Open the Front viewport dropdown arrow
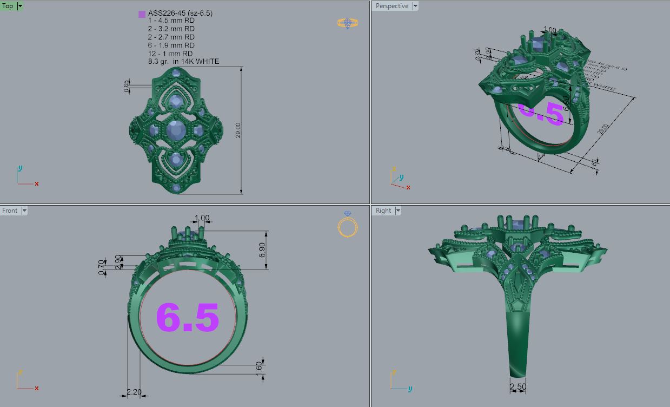The width and height of the screenshot is (670, 407). click(24, 211)
